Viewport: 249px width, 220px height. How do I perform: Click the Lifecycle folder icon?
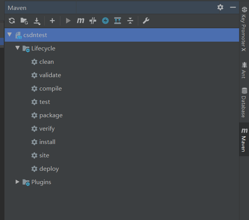[x=26, y=49]
